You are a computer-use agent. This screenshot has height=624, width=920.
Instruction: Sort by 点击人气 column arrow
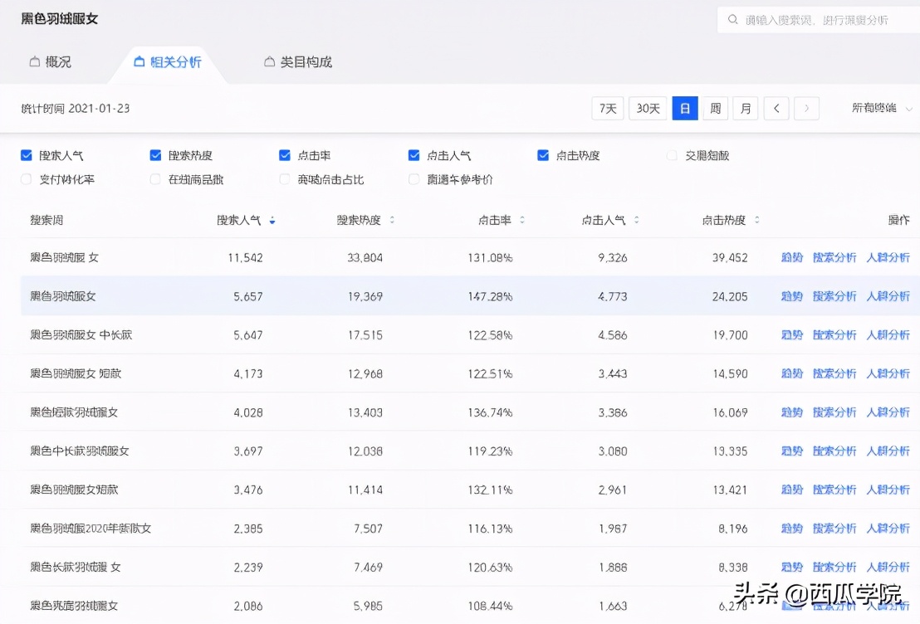(x=637, y=221)
